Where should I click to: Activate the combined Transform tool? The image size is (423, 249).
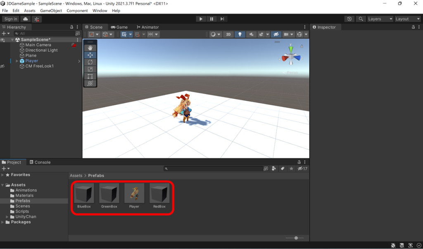click(90, 83)
